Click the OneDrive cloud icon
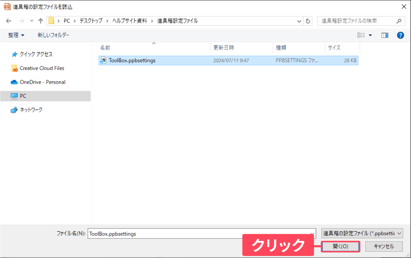The height and width of the screenshot is (258, 411). [14, 82]
